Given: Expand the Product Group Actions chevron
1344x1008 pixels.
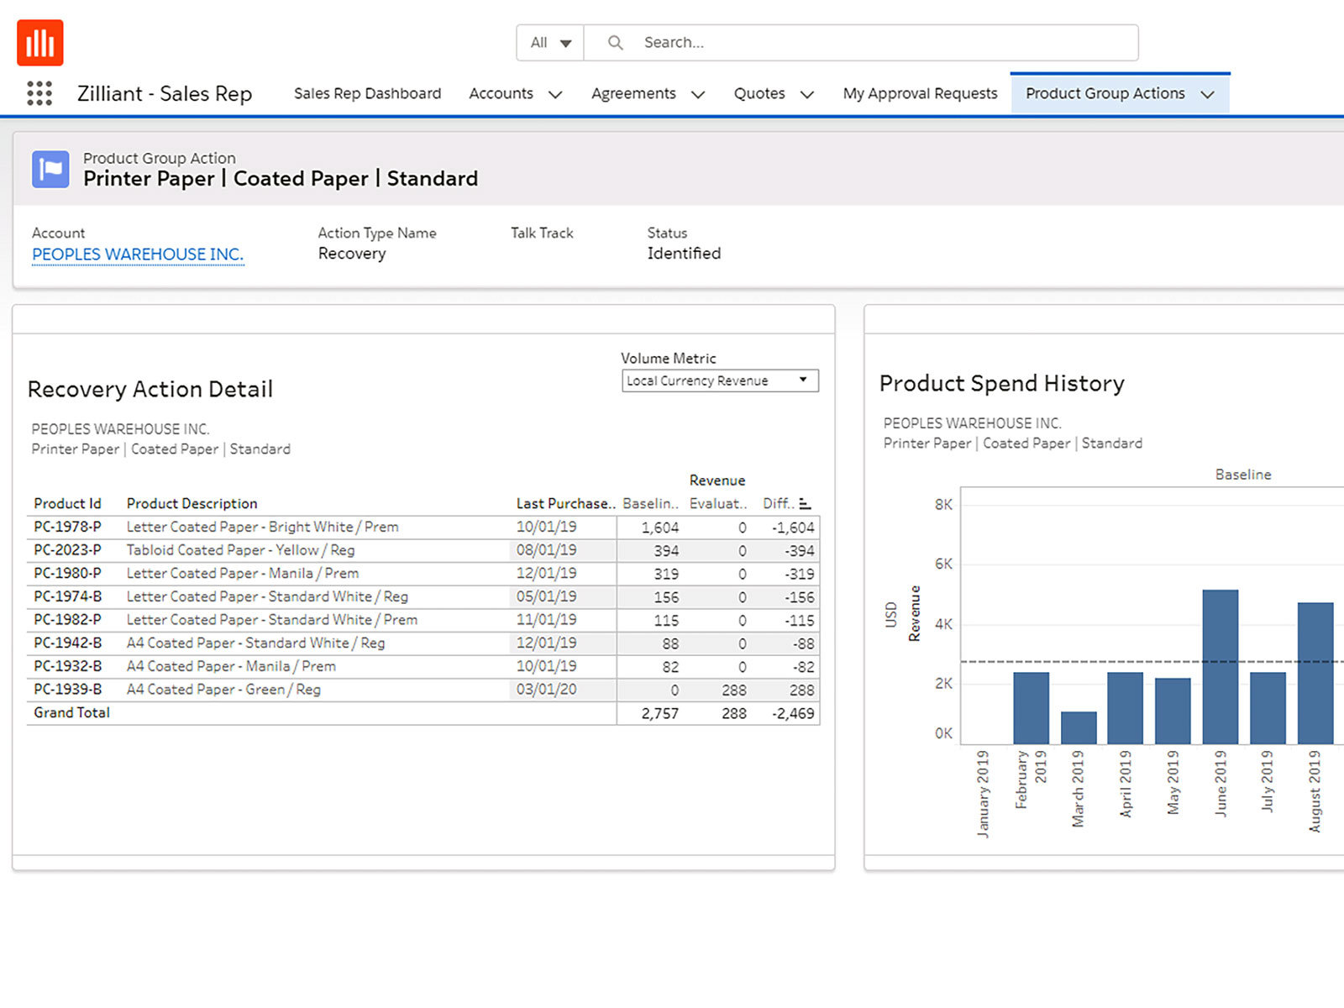Looking at the screenshot, I should [x=1208, y=95].
